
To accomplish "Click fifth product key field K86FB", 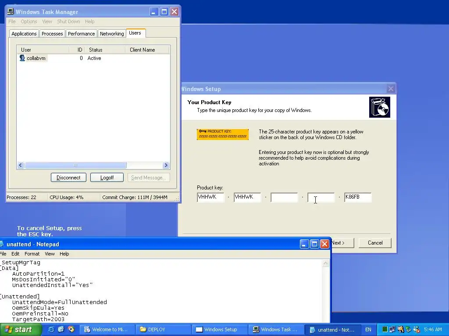I will point(358,197).
